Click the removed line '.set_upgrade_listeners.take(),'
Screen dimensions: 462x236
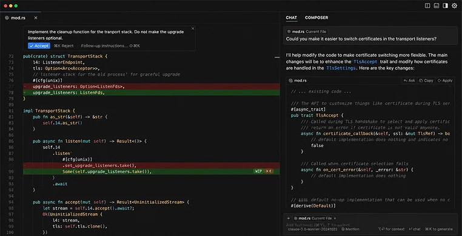click(152, 165)
